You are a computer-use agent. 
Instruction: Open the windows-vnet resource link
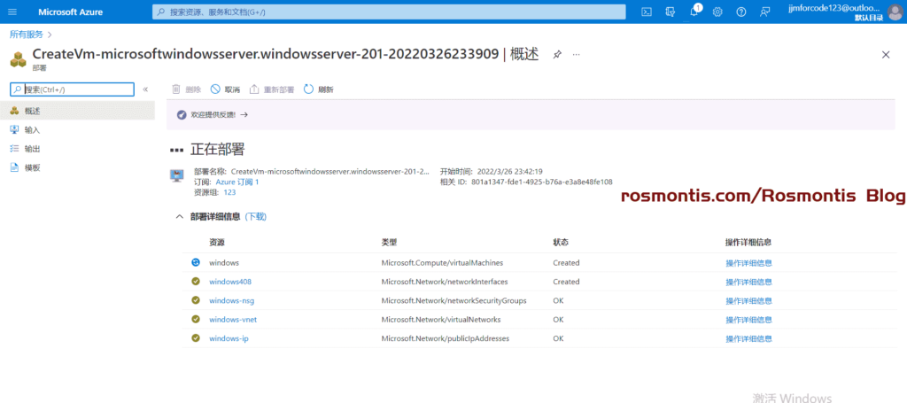tap(233, 319)
